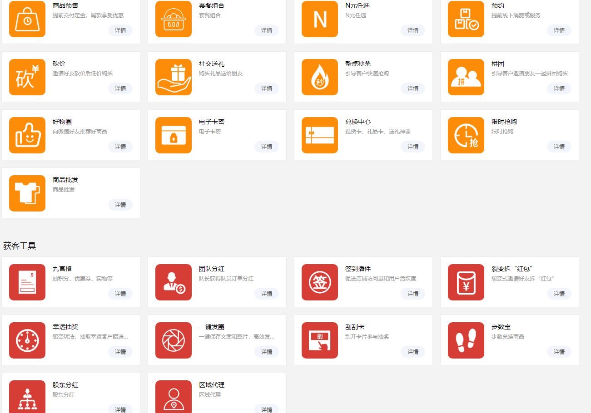Click the N元任选 title text
Screen dimensions: 591x413
(x=355, y=5)
